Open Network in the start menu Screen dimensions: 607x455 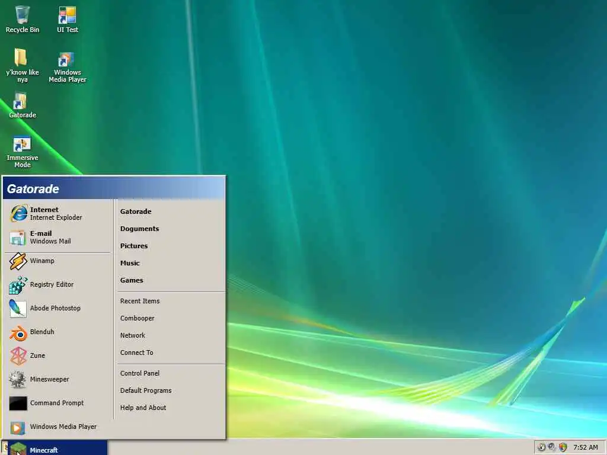pos(132,335)
